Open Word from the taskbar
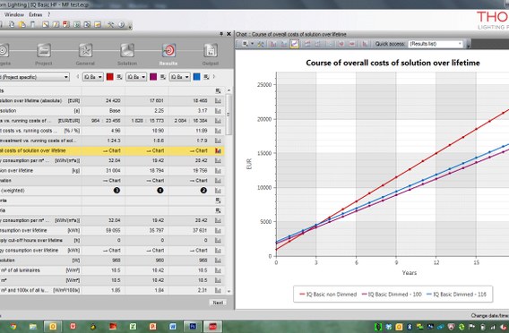The height and width of the screenshot is (333, 509). (172, 327)
